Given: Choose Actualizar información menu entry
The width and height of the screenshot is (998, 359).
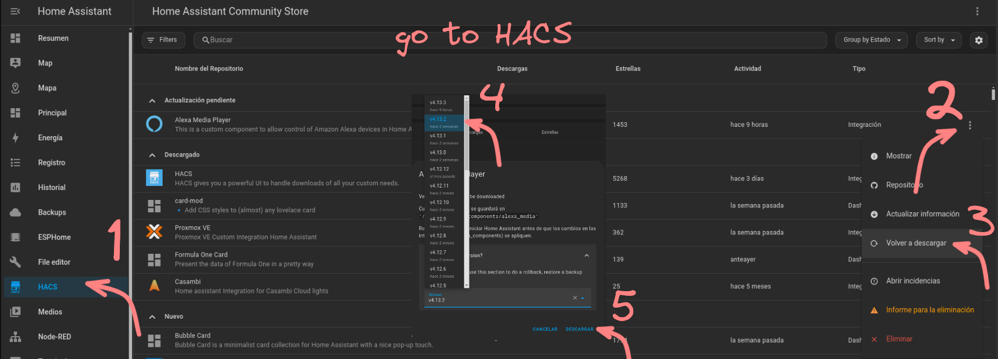Looking at the screenshot, I should (x=923, y=214).
